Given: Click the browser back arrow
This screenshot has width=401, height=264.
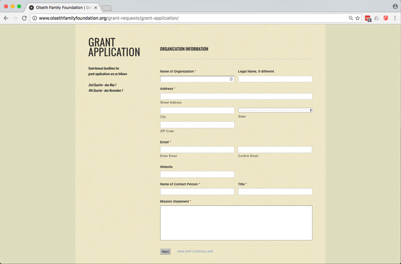Looking at the screenshot, I should [x=6, y=18].
